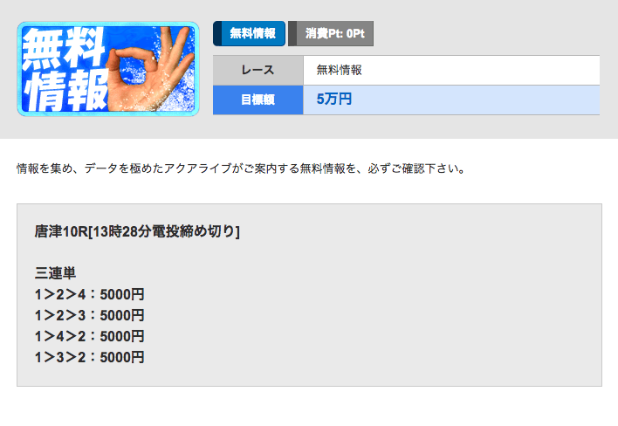Screen dimensions: 618x426
Task: Click the large 無料 text in banner
Action: click(x=63, y=47)
